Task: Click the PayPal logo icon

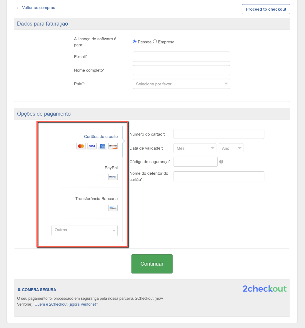Action: click(x=113, y=177)
